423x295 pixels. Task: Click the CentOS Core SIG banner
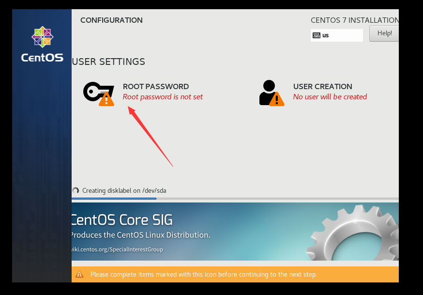[235, 232]
